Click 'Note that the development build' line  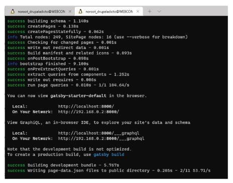(69, 149)
